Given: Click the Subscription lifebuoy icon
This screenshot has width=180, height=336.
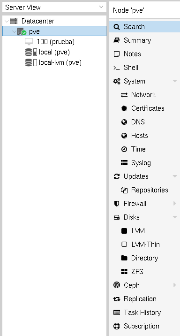Looking at the screenshot, I should pos(116,326).
